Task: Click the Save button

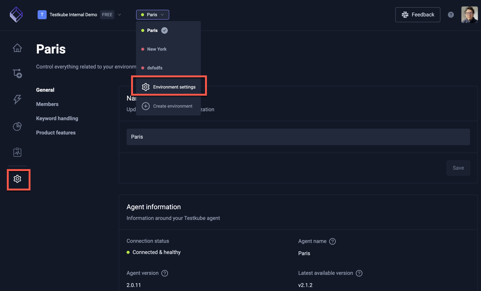Action: (458, 168)
